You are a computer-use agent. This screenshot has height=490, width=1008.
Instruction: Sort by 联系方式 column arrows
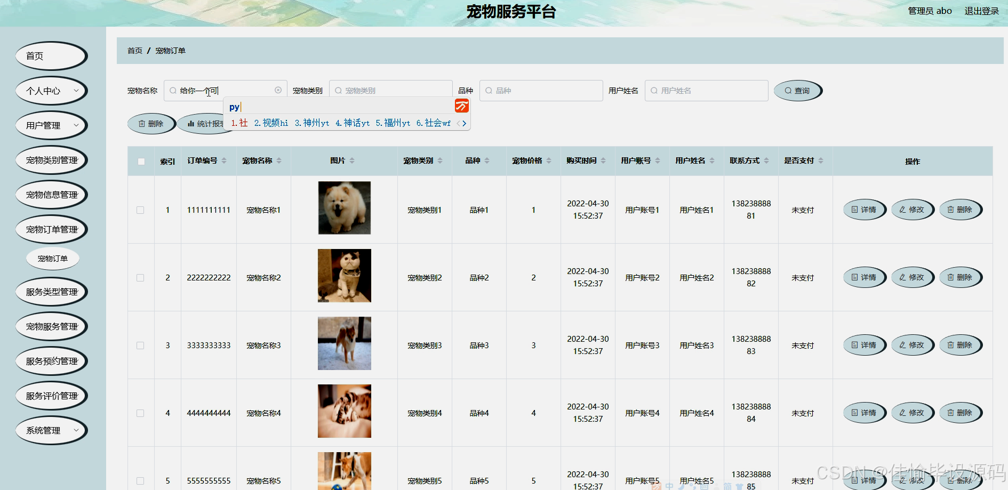766,160
